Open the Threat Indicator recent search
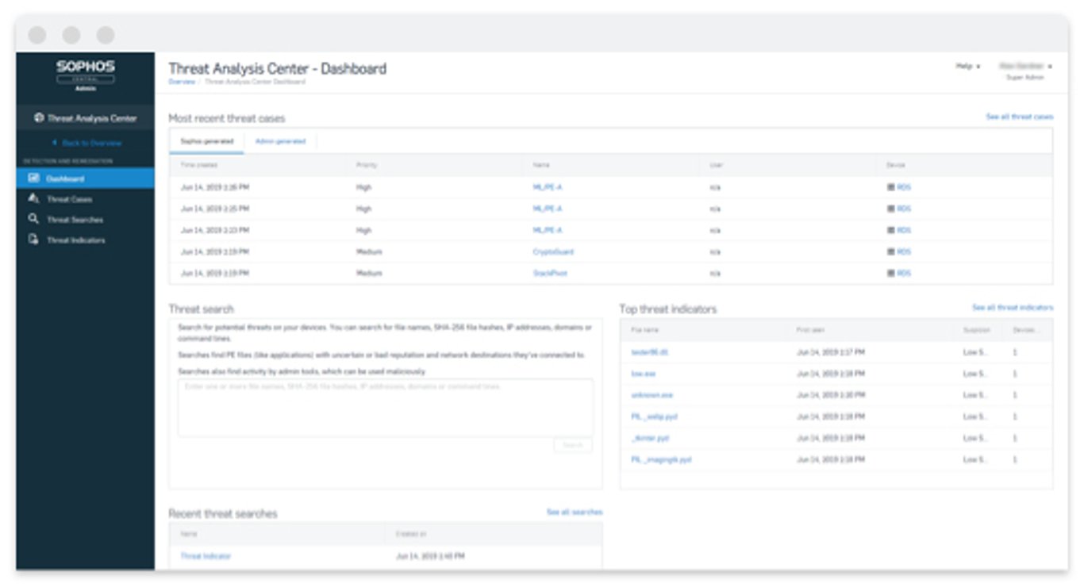This screenshot has height=587, width=1084. click(x=206, y=556)
